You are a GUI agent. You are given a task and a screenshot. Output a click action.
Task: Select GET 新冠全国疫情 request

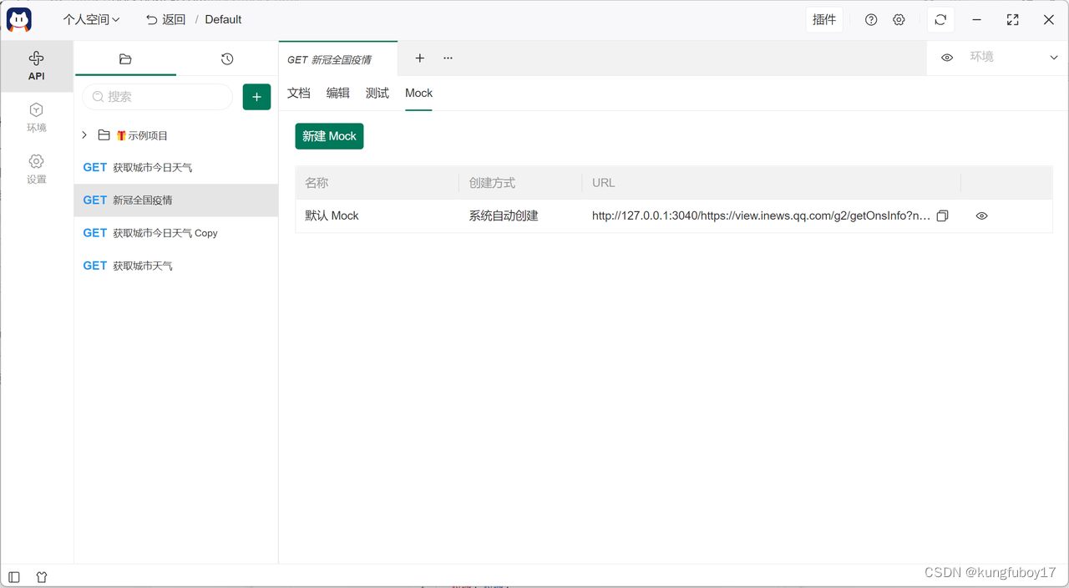(x=175, y=200)
